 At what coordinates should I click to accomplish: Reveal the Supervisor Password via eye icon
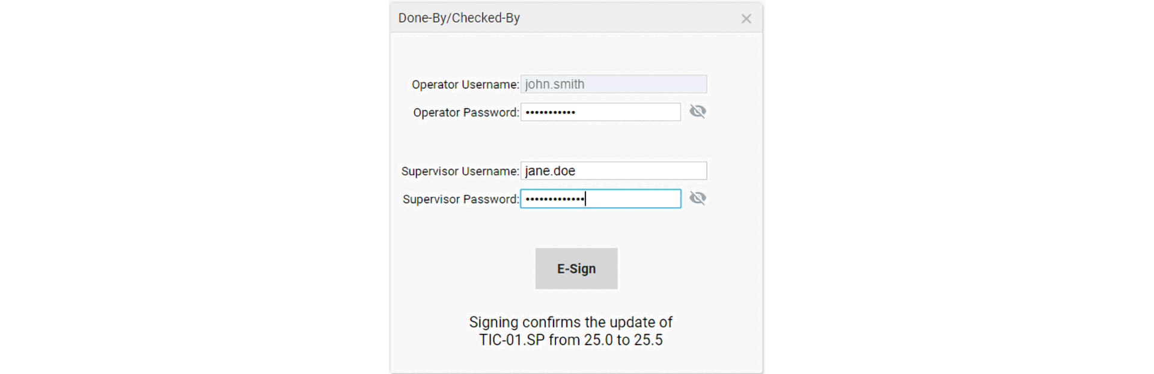point(697,198)
